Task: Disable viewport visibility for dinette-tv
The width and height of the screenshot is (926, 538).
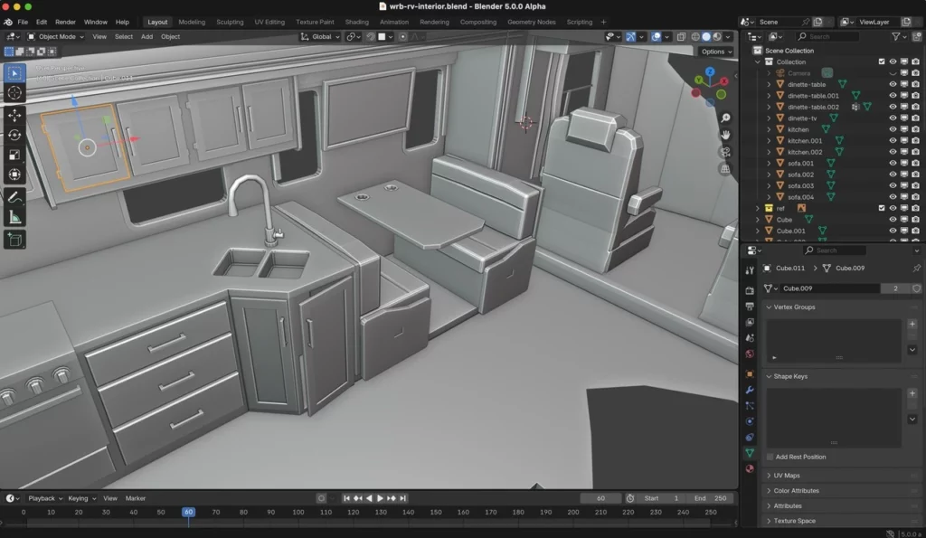Action: point(904,118)
